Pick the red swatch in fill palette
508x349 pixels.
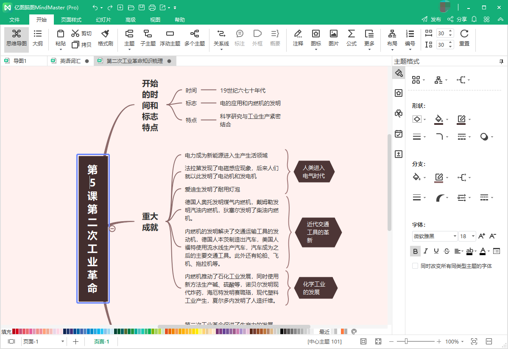[14, 332]
